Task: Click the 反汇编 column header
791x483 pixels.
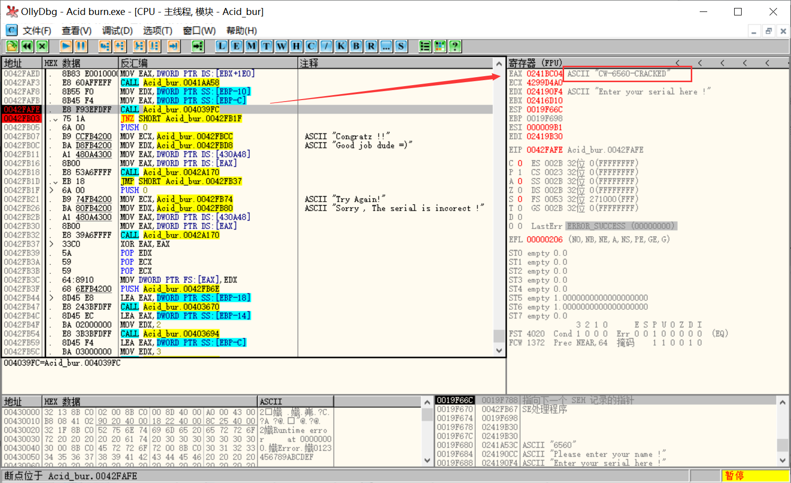Action: (208, 63)
